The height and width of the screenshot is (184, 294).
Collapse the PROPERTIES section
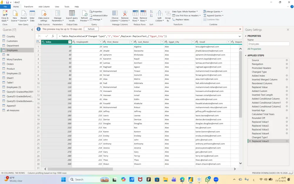click(x=246, y=36)
